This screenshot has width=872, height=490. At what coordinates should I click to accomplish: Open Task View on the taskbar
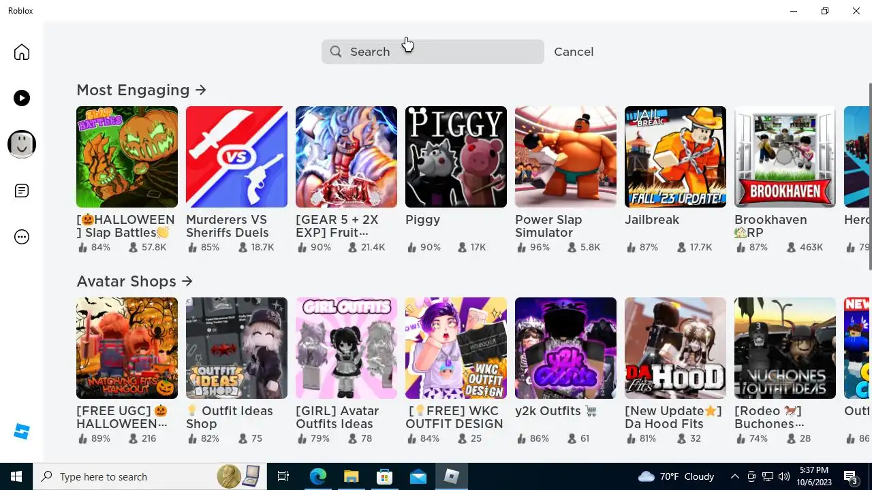(283, 476)
